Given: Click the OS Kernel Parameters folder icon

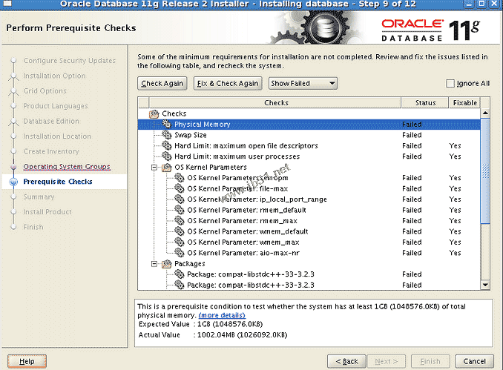Looking at the screenshot, I should click(x=166, y=167).
